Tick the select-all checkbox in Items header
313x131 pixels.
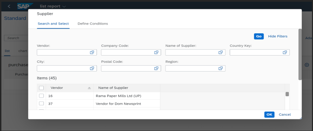(x=41, y=88)
